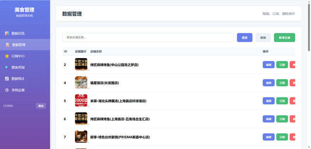Click the 店铺图片 column header

(81, 52)
